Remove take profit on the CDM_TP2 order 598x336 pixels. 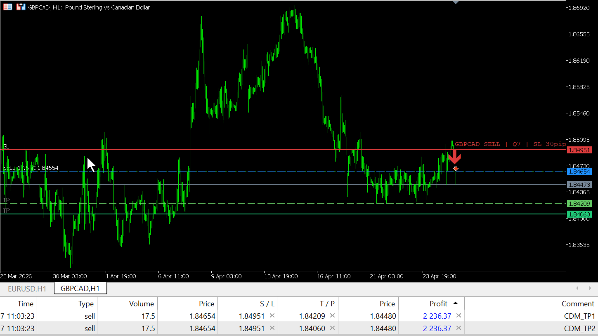[x=332, y=328]
